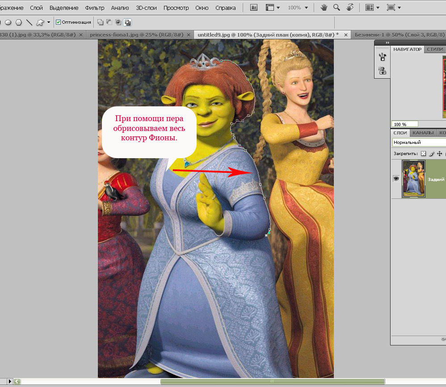Click the horizontal scrollbar thumb
This screenshot has width=446, height=387.
point(273,381)
